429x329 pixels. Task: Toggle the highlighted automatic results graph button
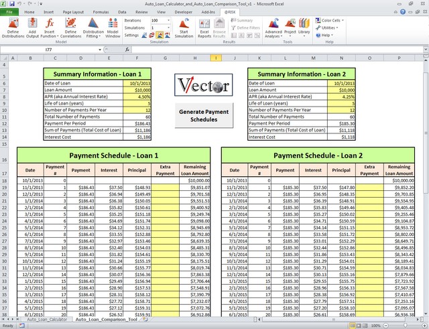(160, 36)
